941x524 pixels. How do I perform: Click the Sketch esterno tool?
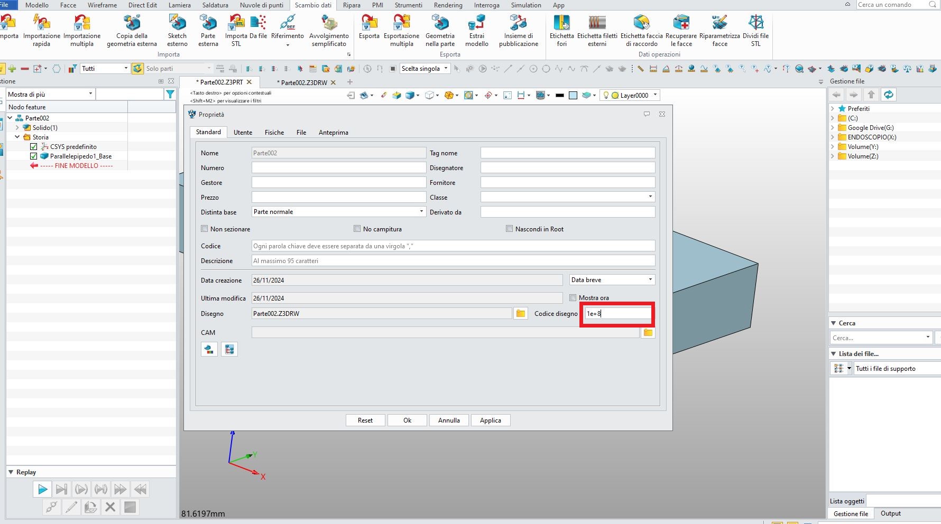pyautogui.click(x=177, y=31)
